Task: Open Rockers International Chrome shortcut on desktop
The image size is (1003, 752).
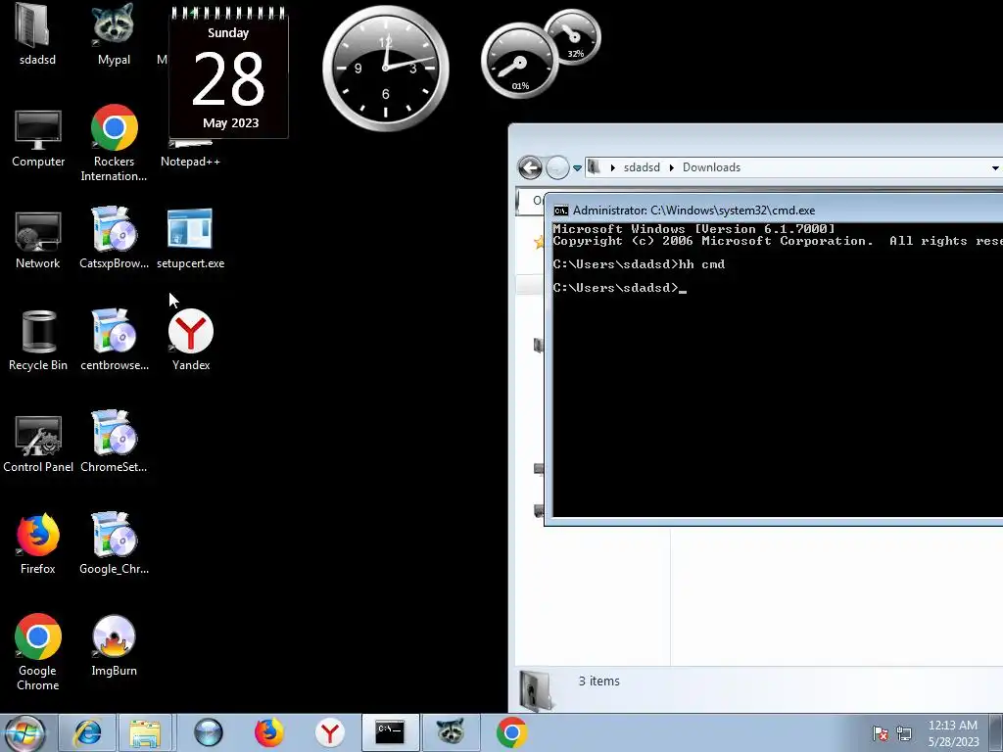Action: pyautogui.click(x=114, y=143)
